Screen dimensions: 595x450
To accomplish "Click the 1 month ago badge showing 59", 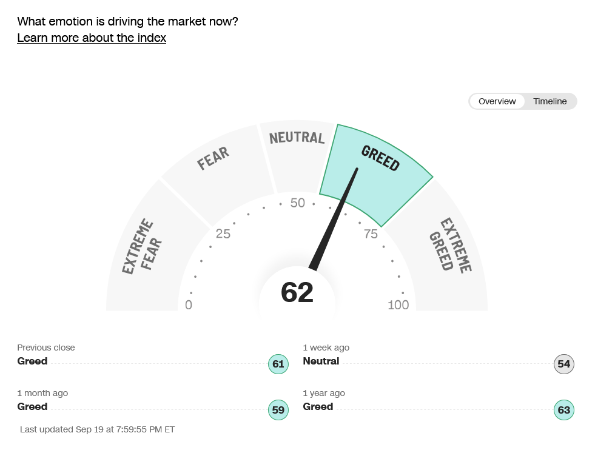I will [x=278, y=410].
